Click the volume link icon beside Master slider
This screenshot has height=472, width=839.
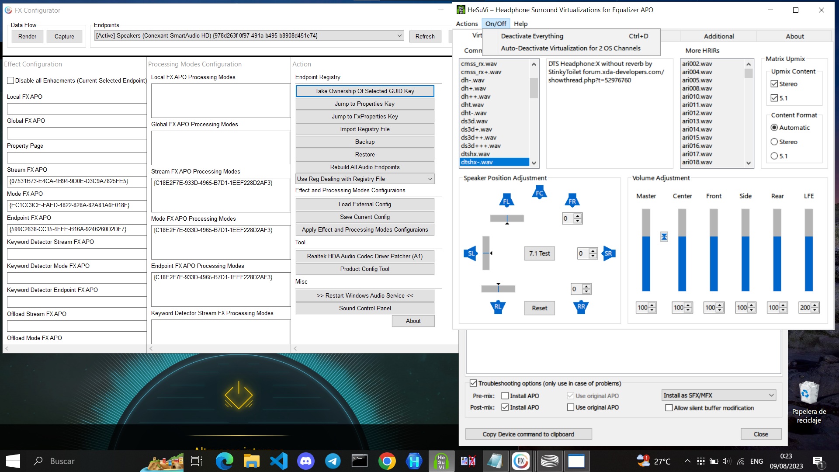(664, 236)
